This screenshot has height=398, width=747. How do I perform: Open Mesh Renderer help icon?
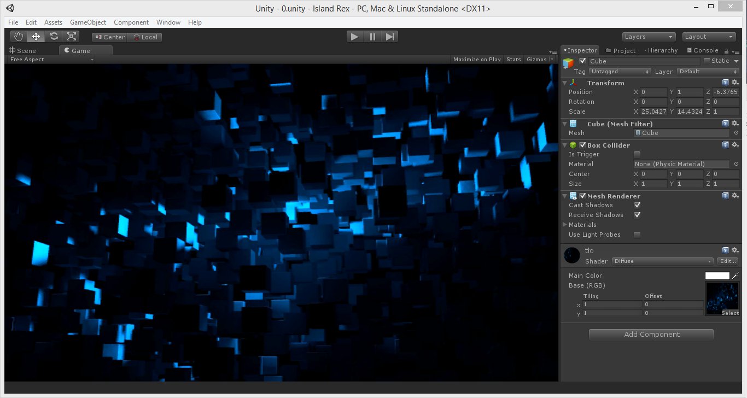tap(726, 196)
